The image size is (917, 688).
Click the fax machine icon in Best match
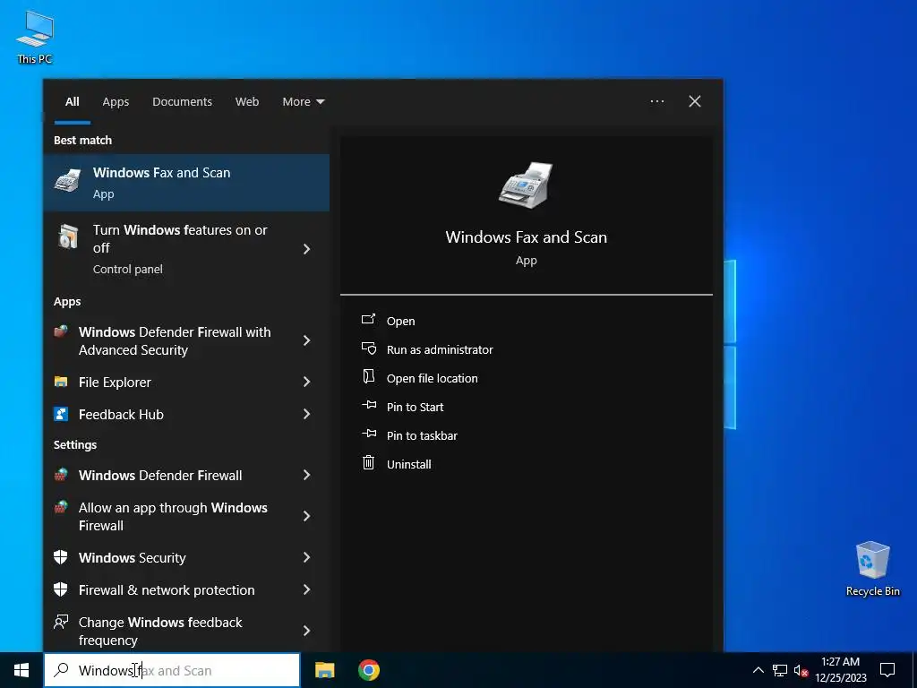68,181
